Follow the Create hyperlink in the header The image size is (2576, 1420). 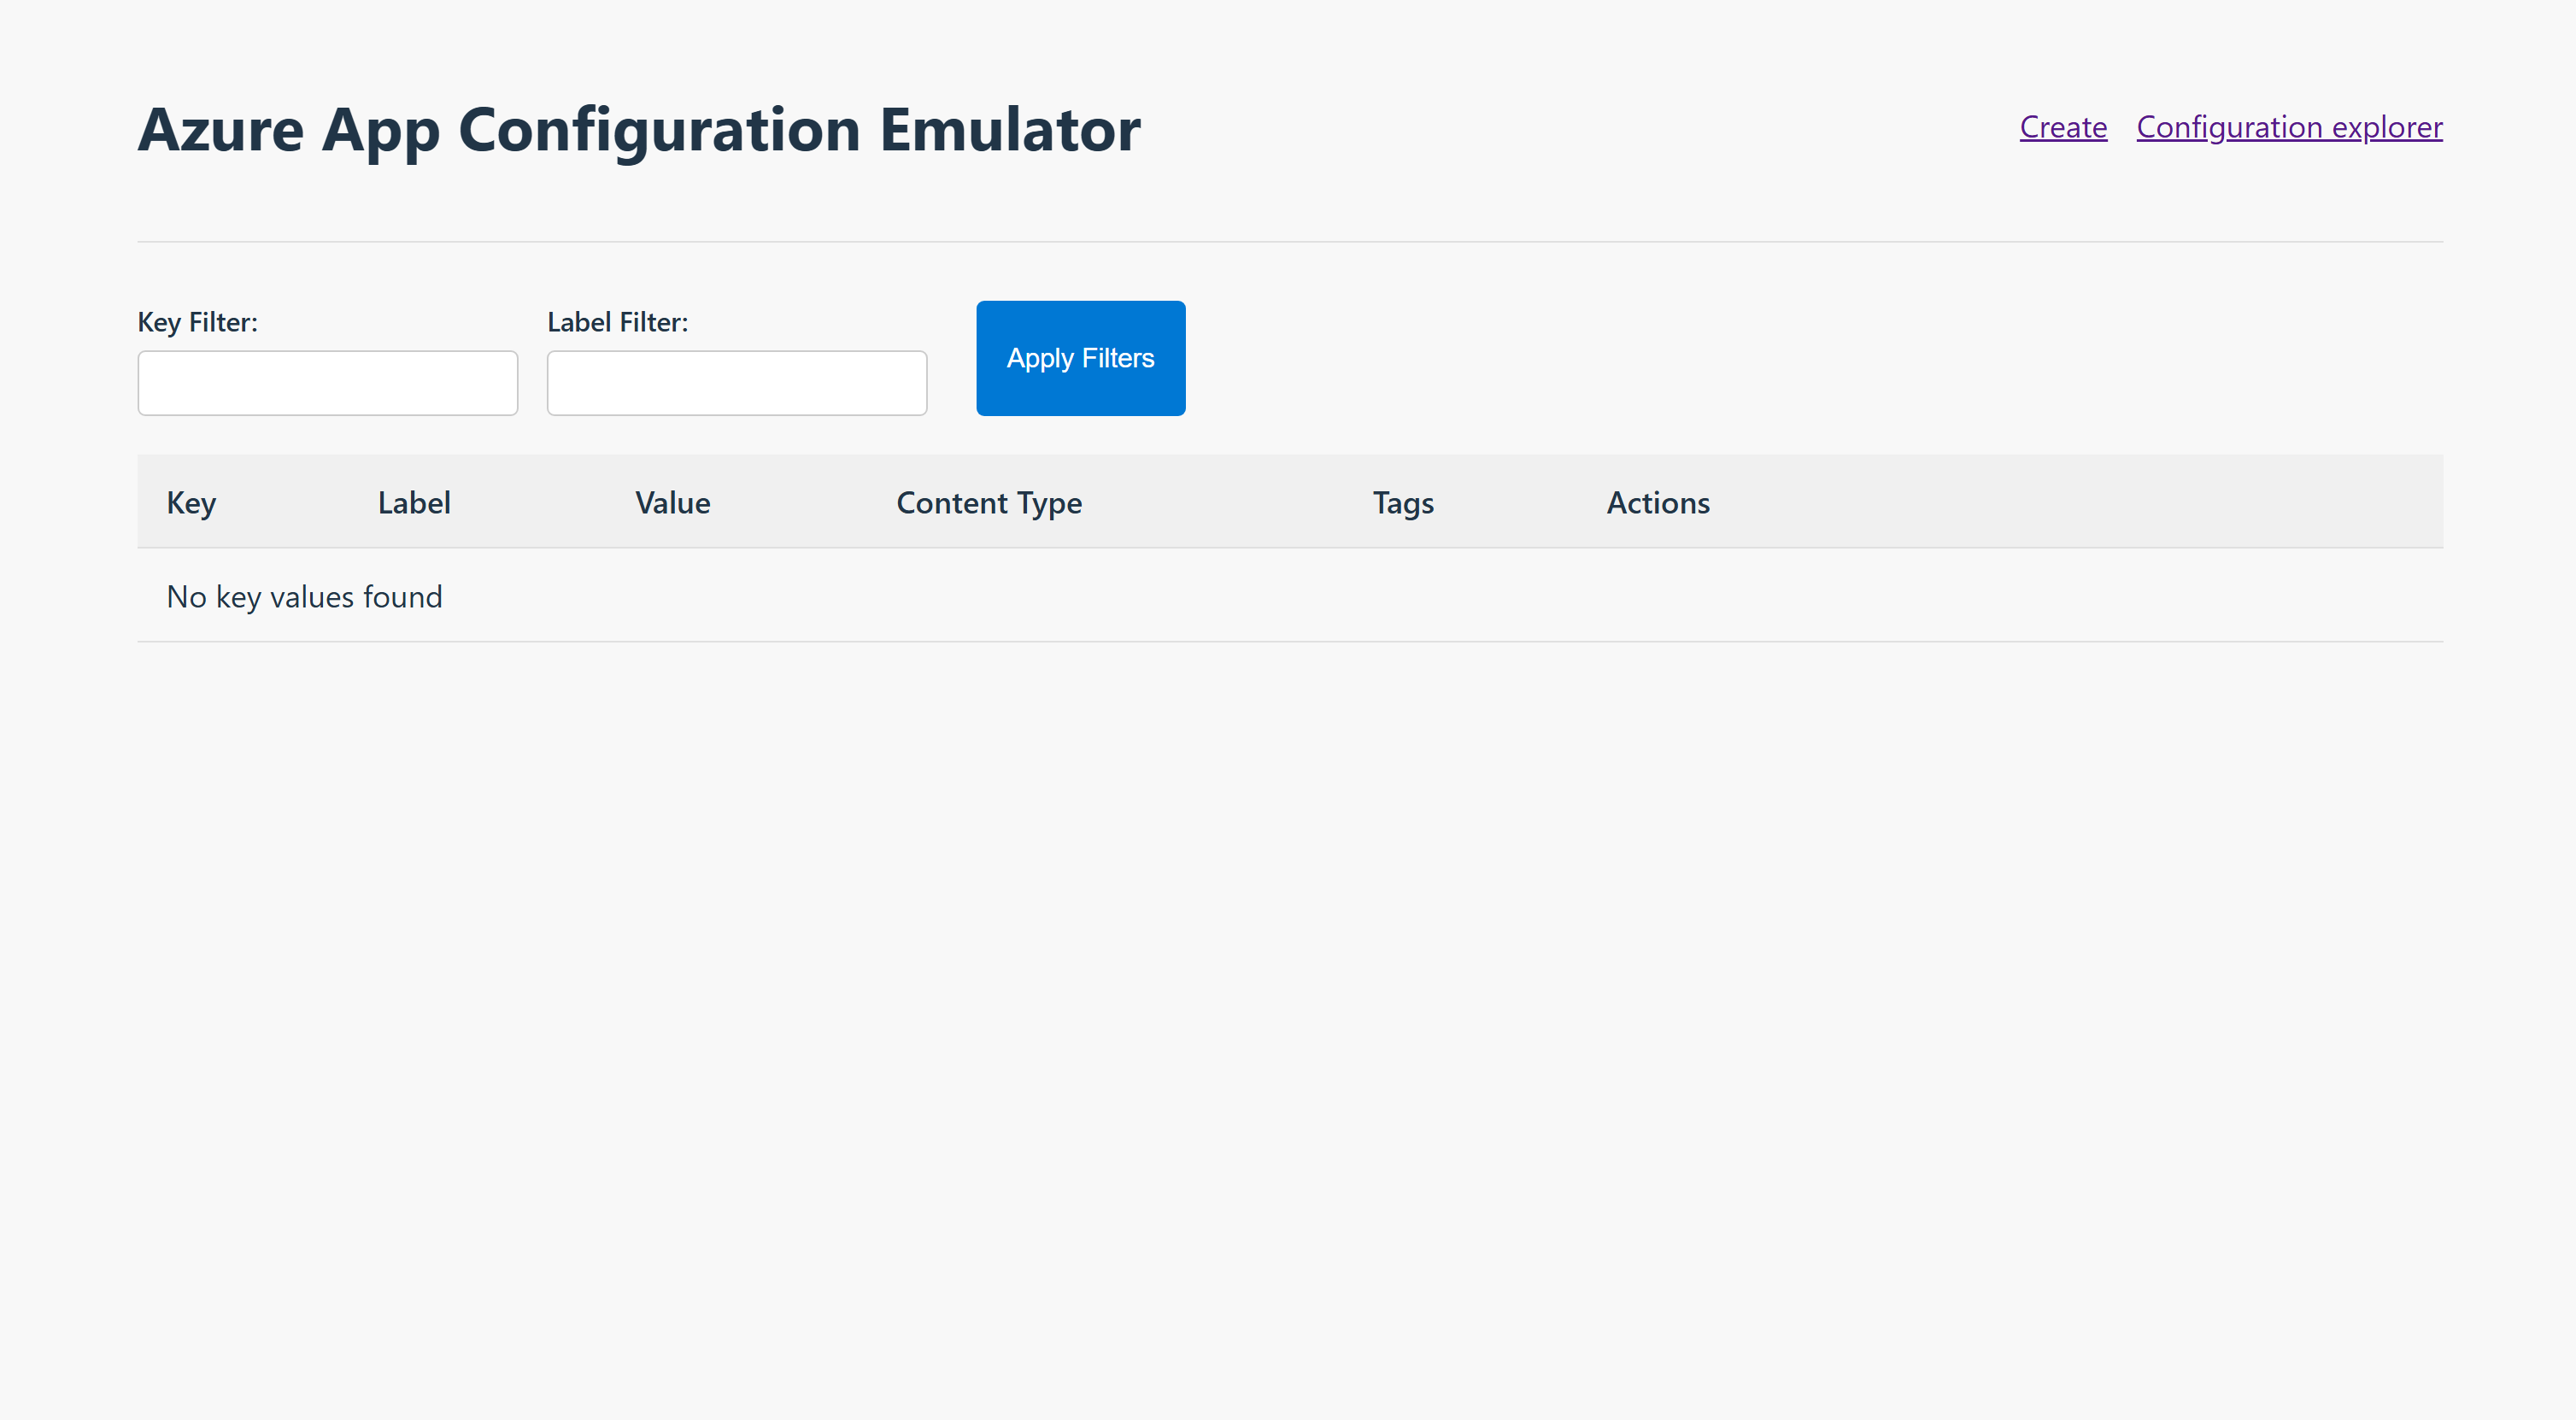coord(2062,127)
